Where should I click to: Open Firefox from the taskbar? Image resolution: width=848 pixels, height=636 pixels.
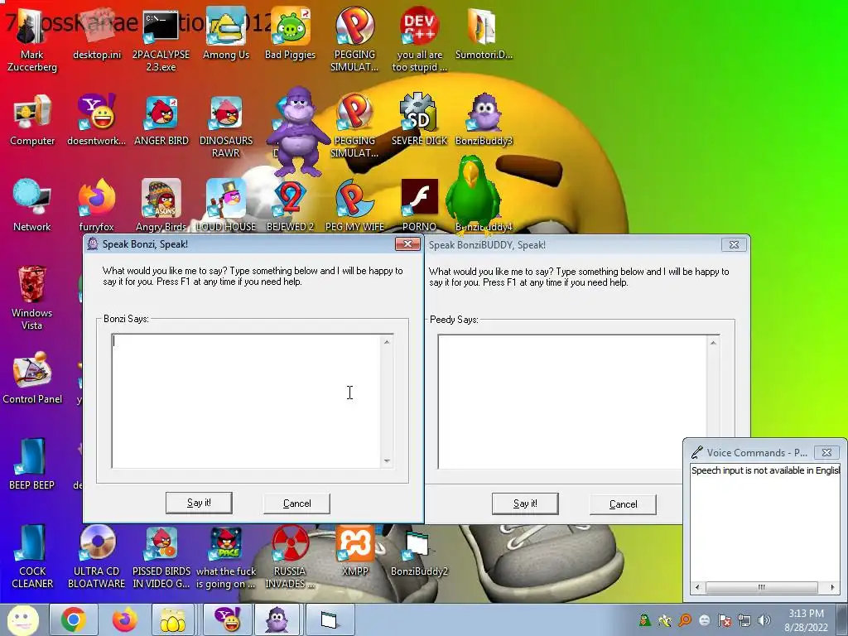(x=124, y=619)
